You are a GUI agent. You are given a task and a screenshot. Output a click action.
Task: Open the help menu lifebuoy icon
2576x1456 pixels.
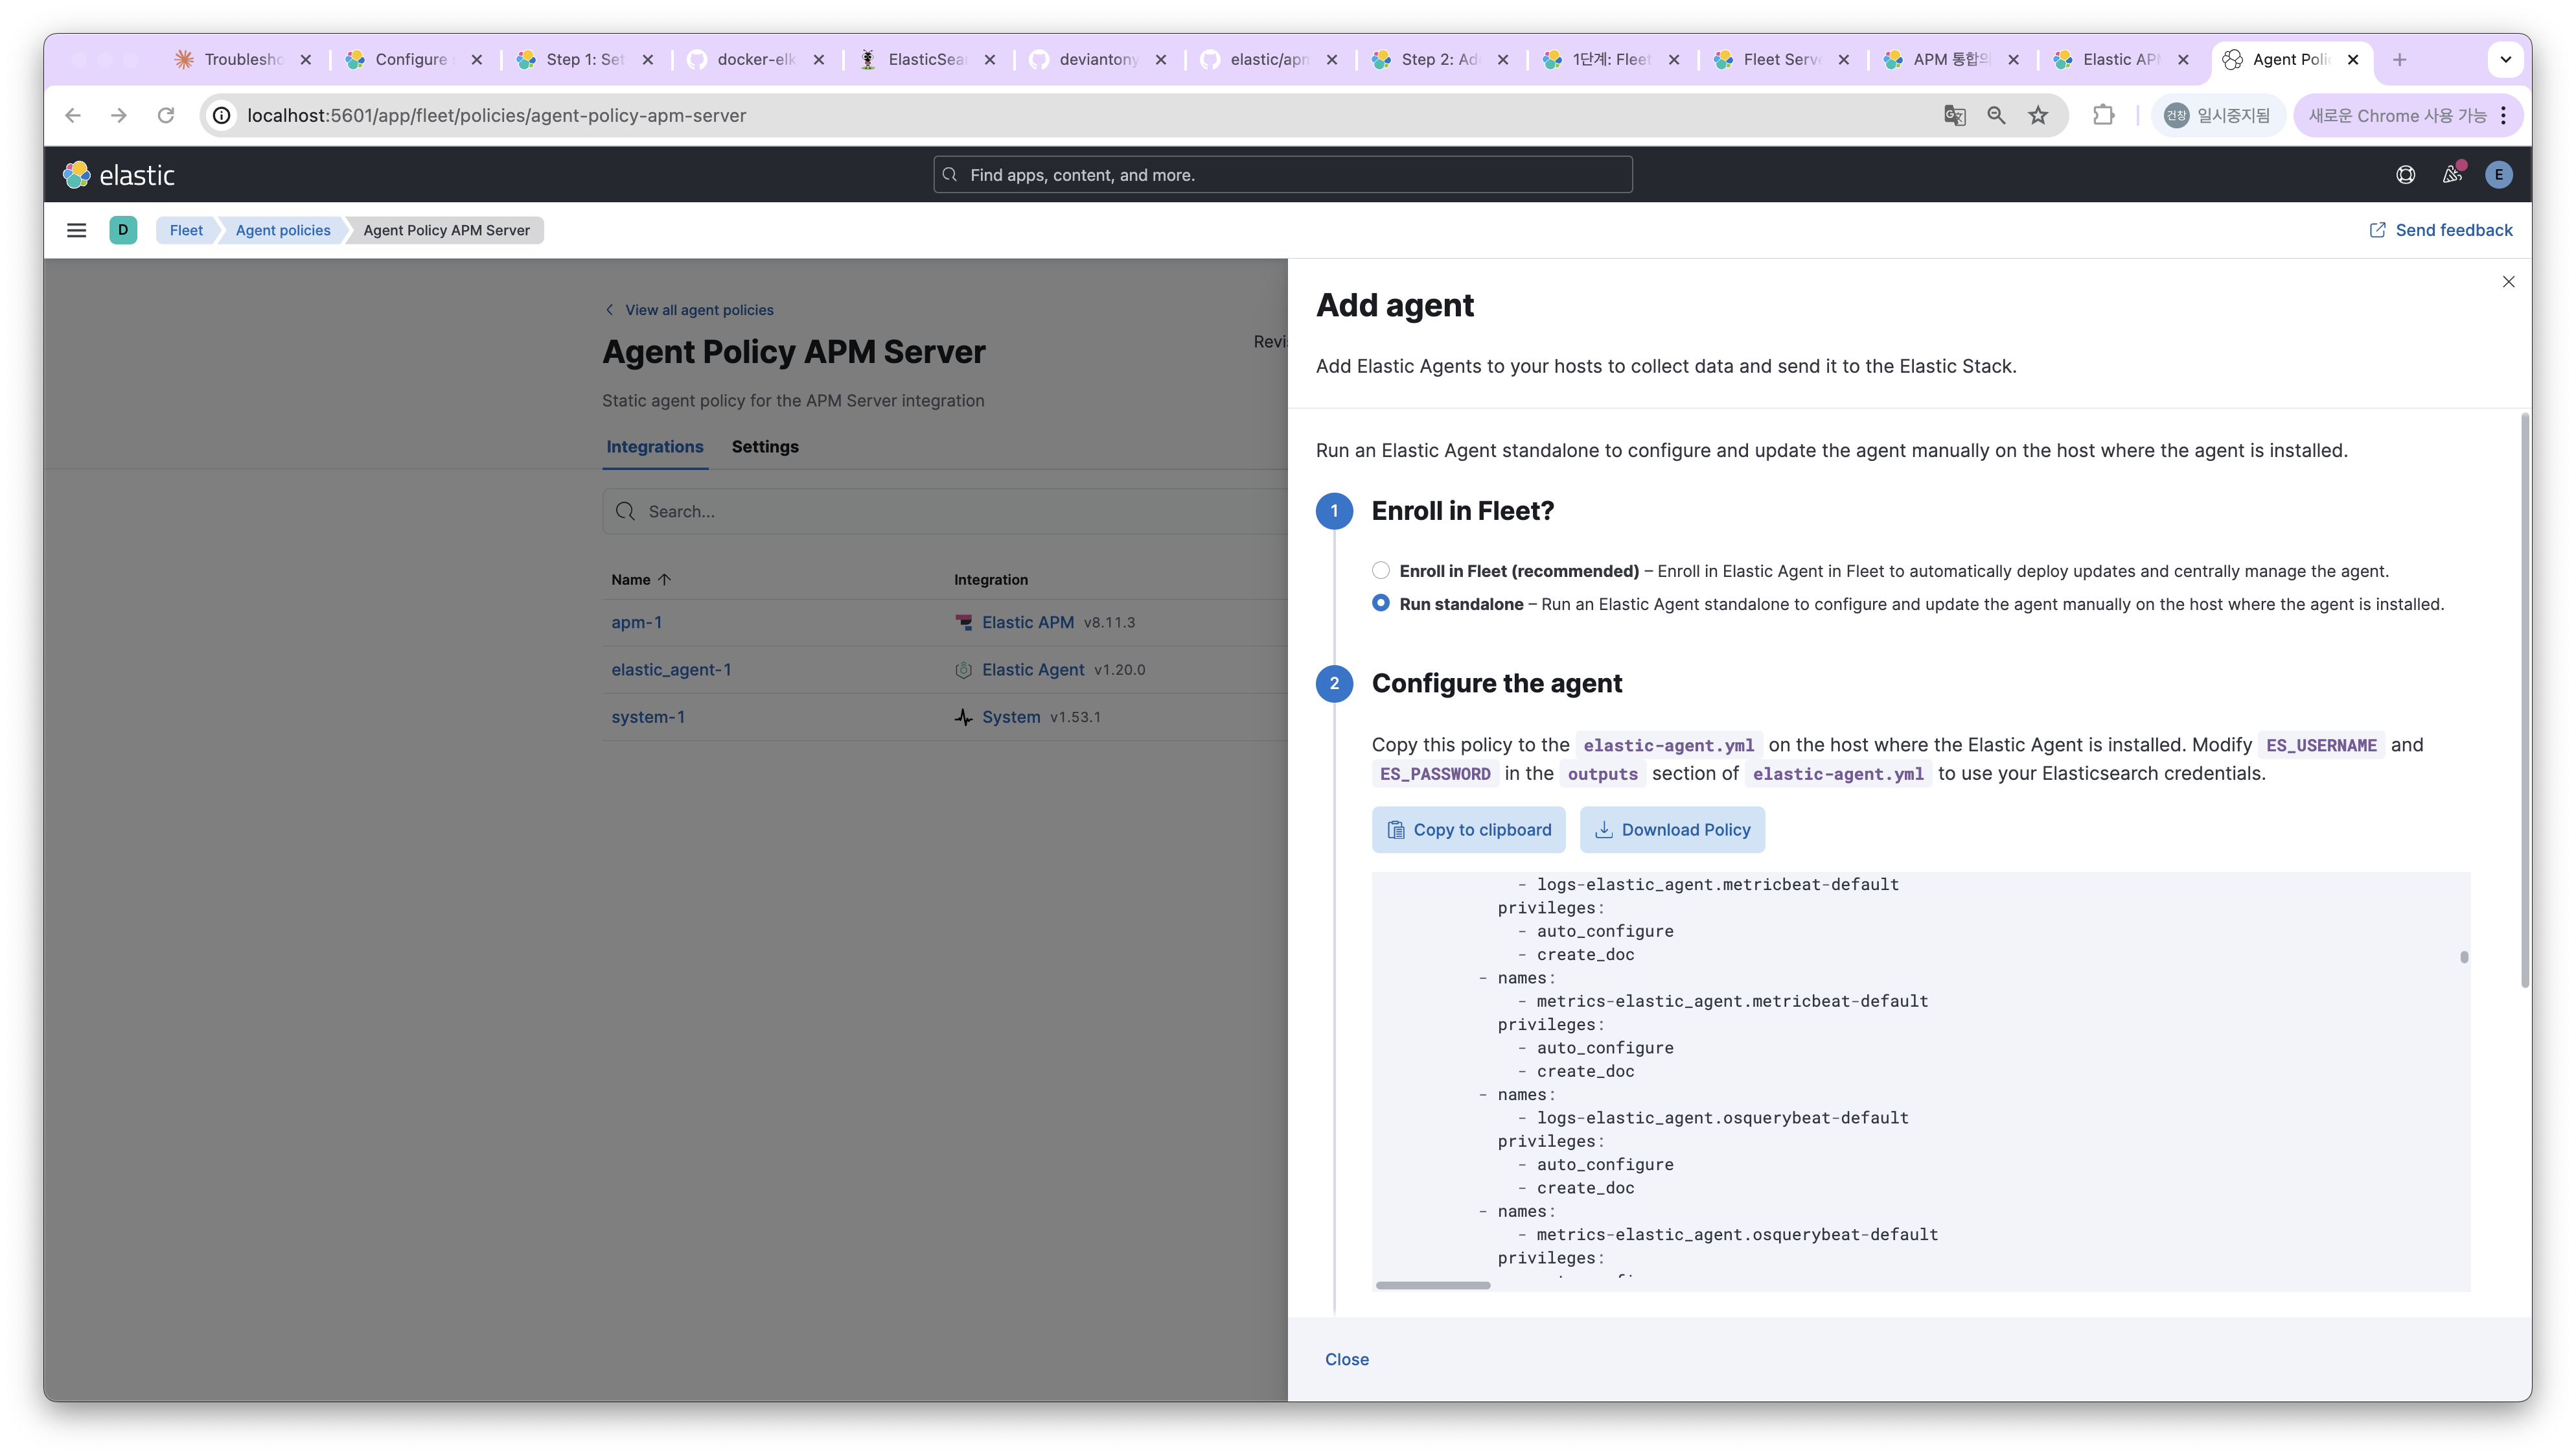2405,175
